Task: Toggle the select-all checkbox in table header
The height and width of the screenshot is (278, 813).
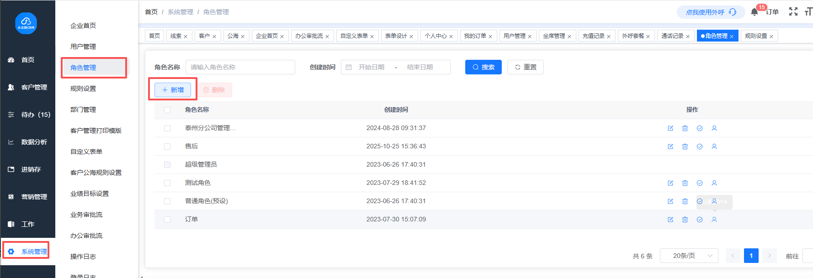Action: pyautogui.click(x=167, y=110)
